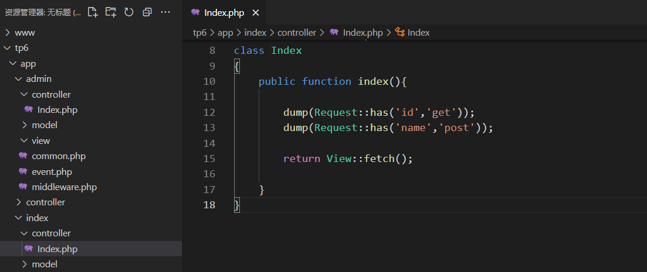
Task: Click app in the breadcrumb path
Action: click(225, 33)
